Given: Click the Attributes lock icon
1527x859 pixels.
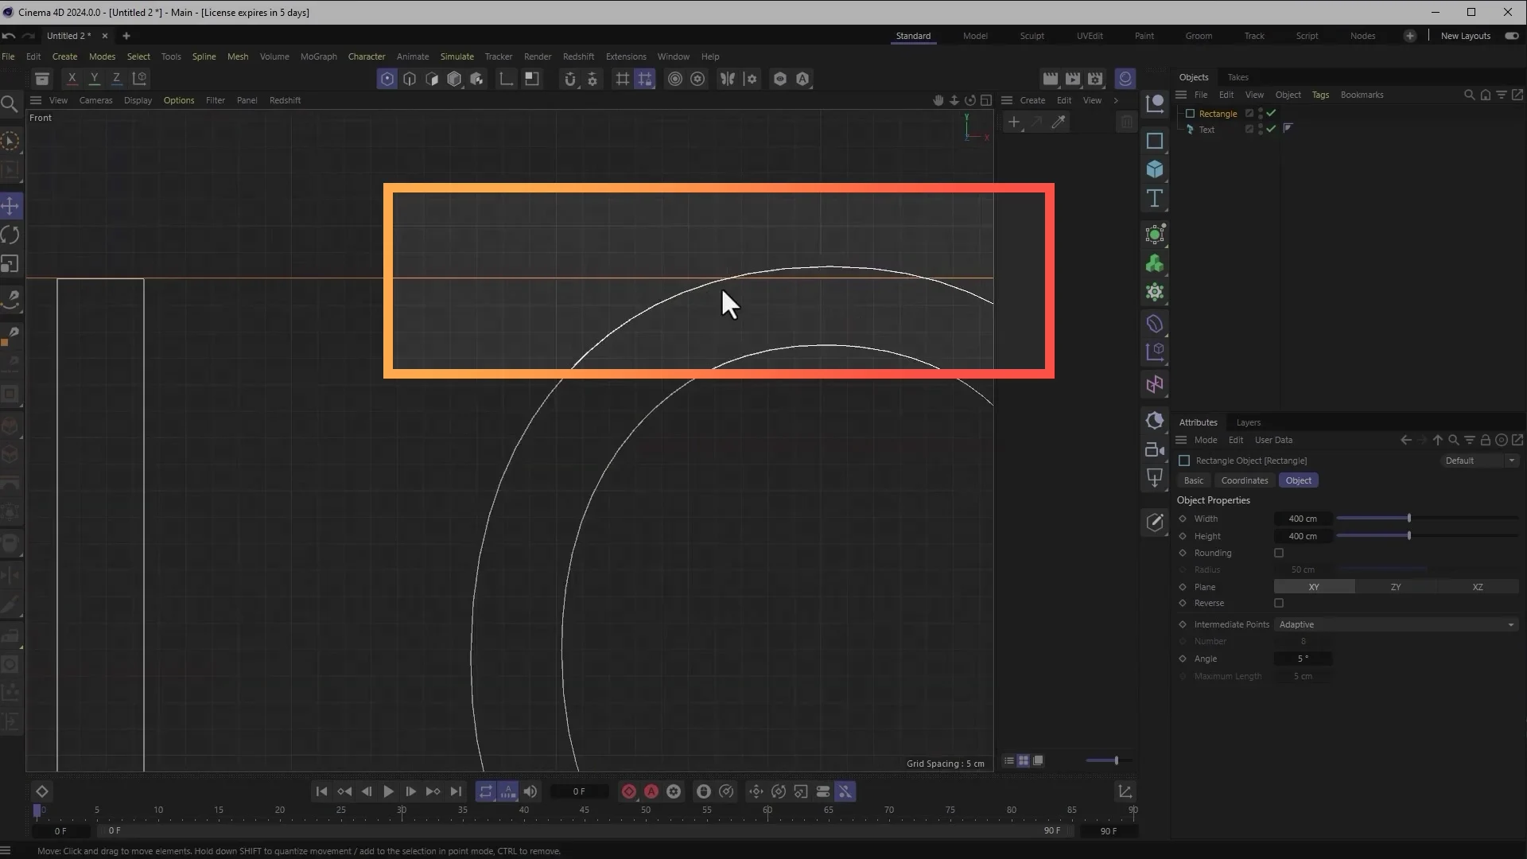Looking at the screenshot, I should [x=1485, y=440].
